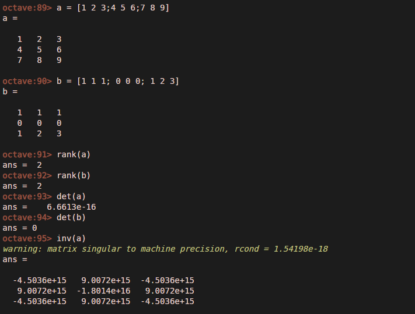
Task: Click the octave:90 prompt
Action: [27, 81]
